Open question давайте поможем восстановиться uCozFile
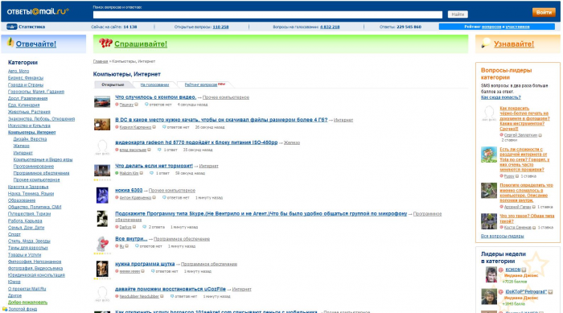 pyautogui.click(x=171, y=289)
